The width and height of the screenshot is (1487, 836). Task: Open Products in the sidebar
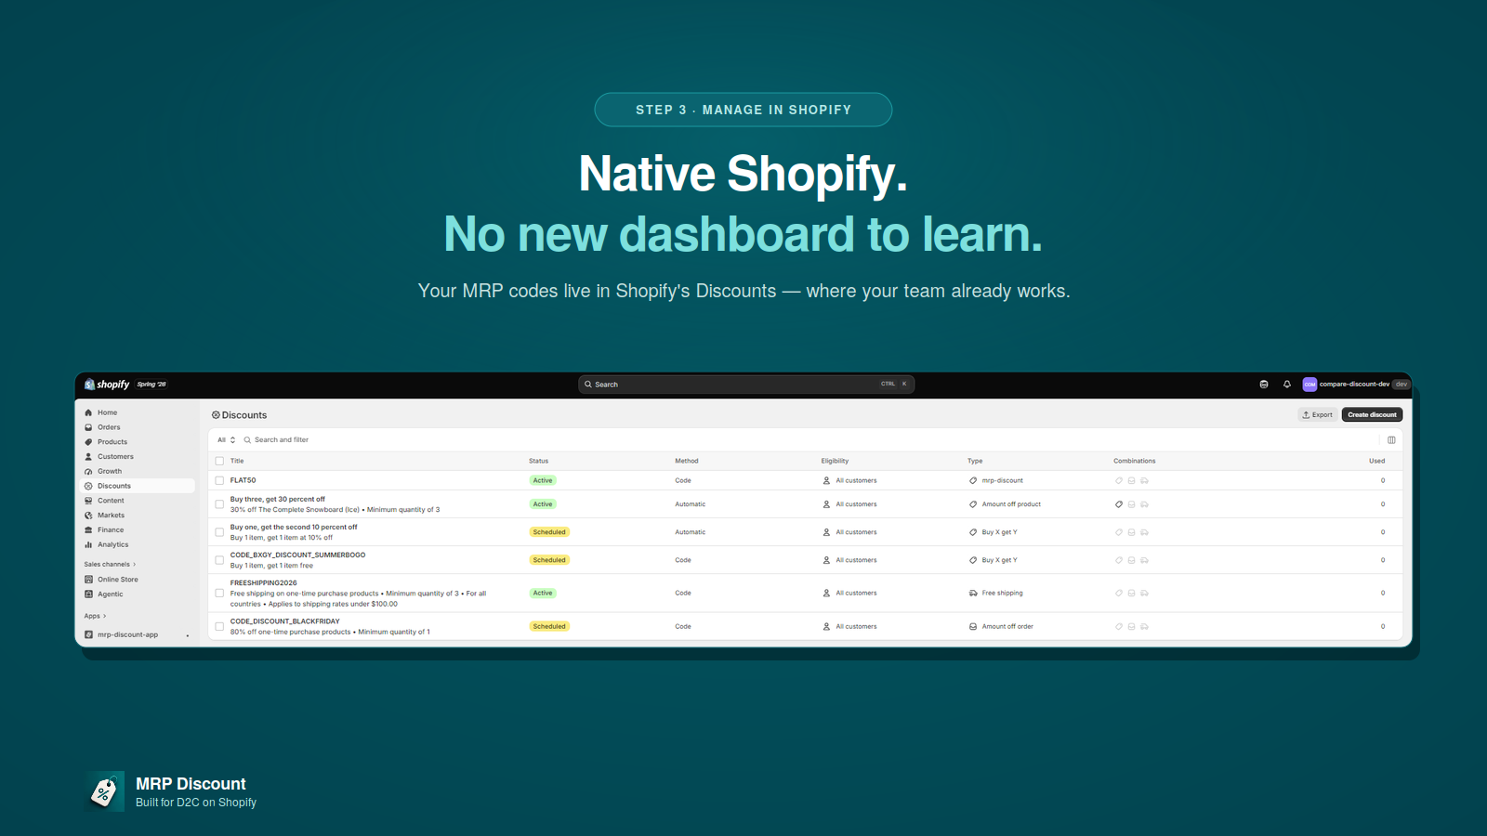[x=112, y=442]
